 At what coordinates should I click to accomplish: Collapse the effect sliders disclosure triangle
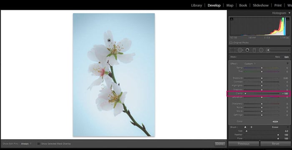288,64
